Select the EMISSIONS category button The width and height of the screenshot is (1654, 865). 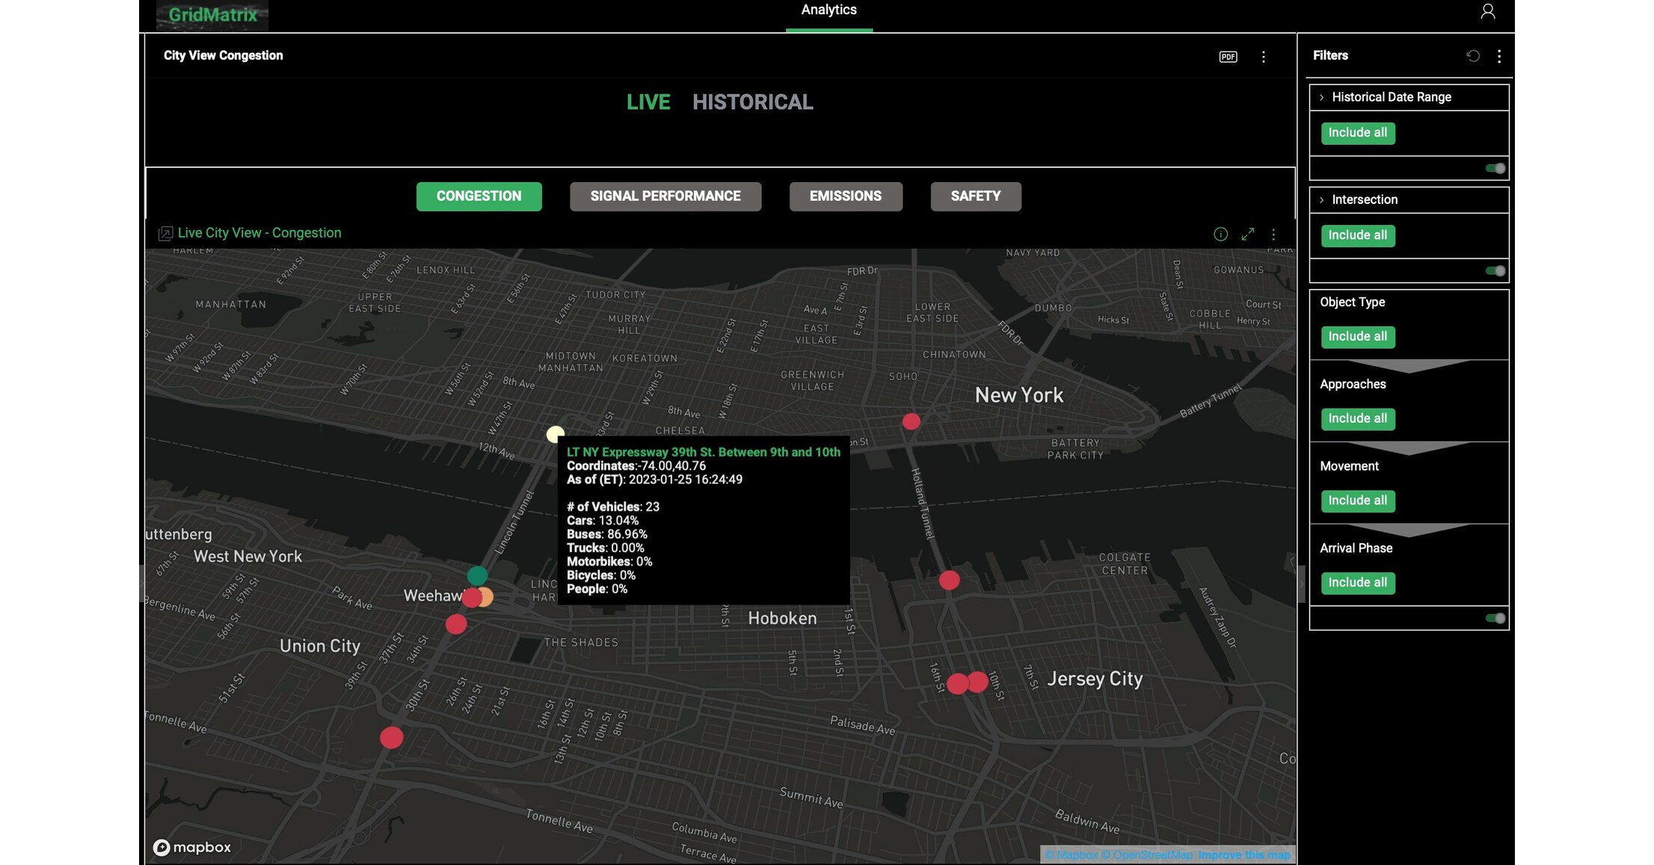click(845, 196)
